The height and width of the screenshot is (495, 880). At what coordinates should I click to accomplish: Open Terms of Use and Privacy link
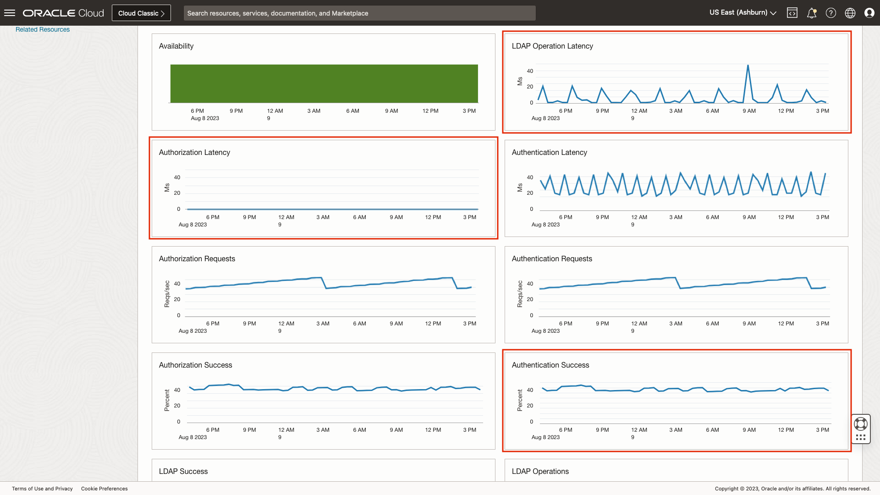click(42, 489)
